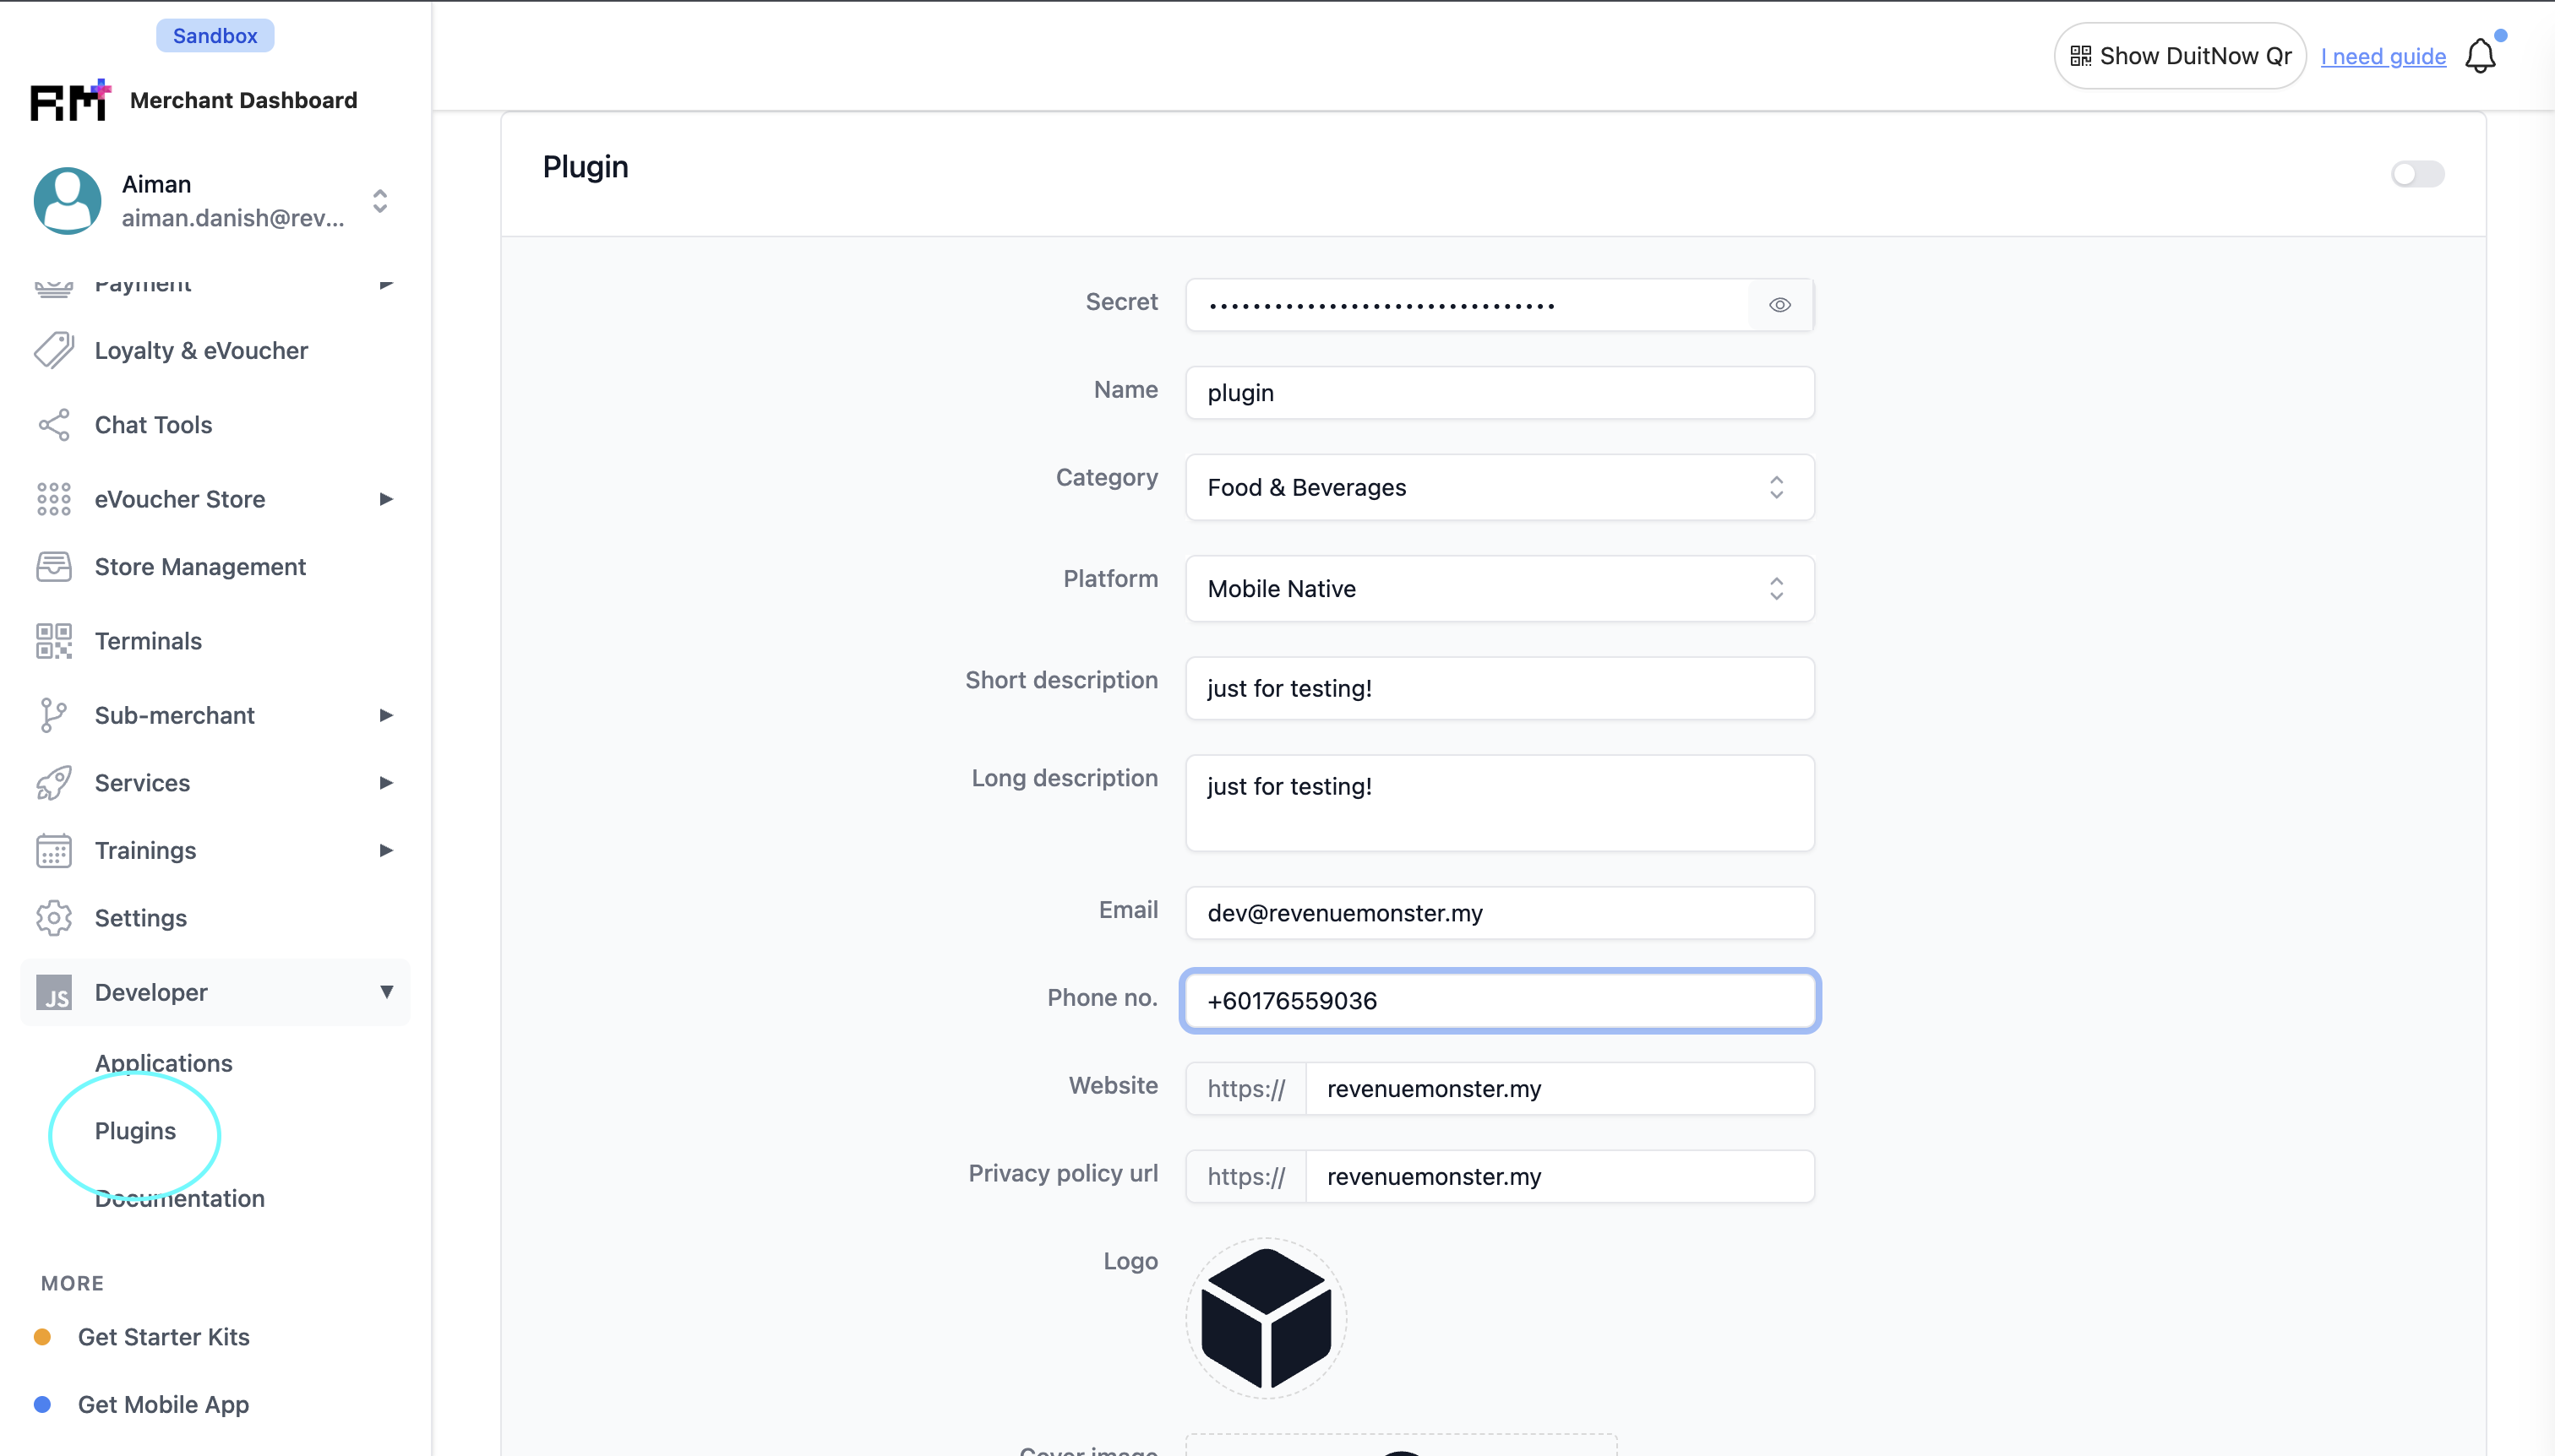Click the Terminals QR icon
Screen dimensions: 2555x1456
coord(54,641)
